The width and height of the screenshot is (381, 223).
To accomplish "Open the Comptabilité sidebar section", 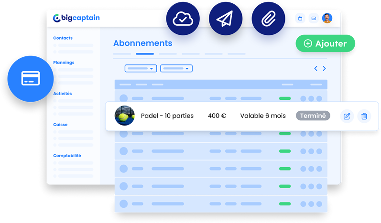I will pyautogui.click(x=67, y=156).
